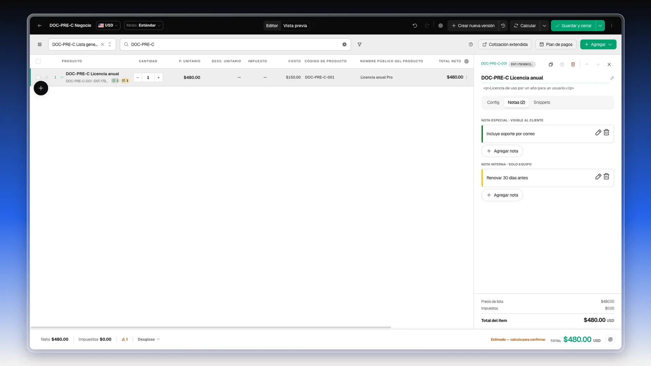Duplicate the item using copy icon in side panel
Viewport: 651px width, 366px height.
click(551, 64)
